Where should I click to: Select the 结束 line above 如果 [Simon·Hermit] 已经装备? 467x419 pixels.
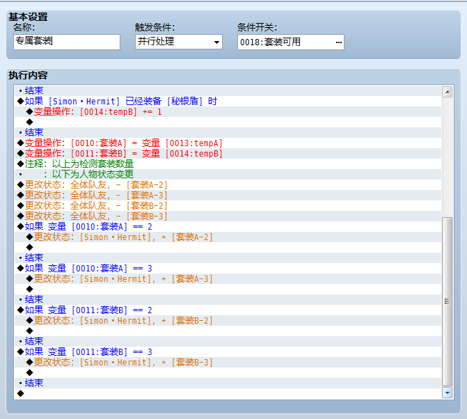(x=228, y=90)
